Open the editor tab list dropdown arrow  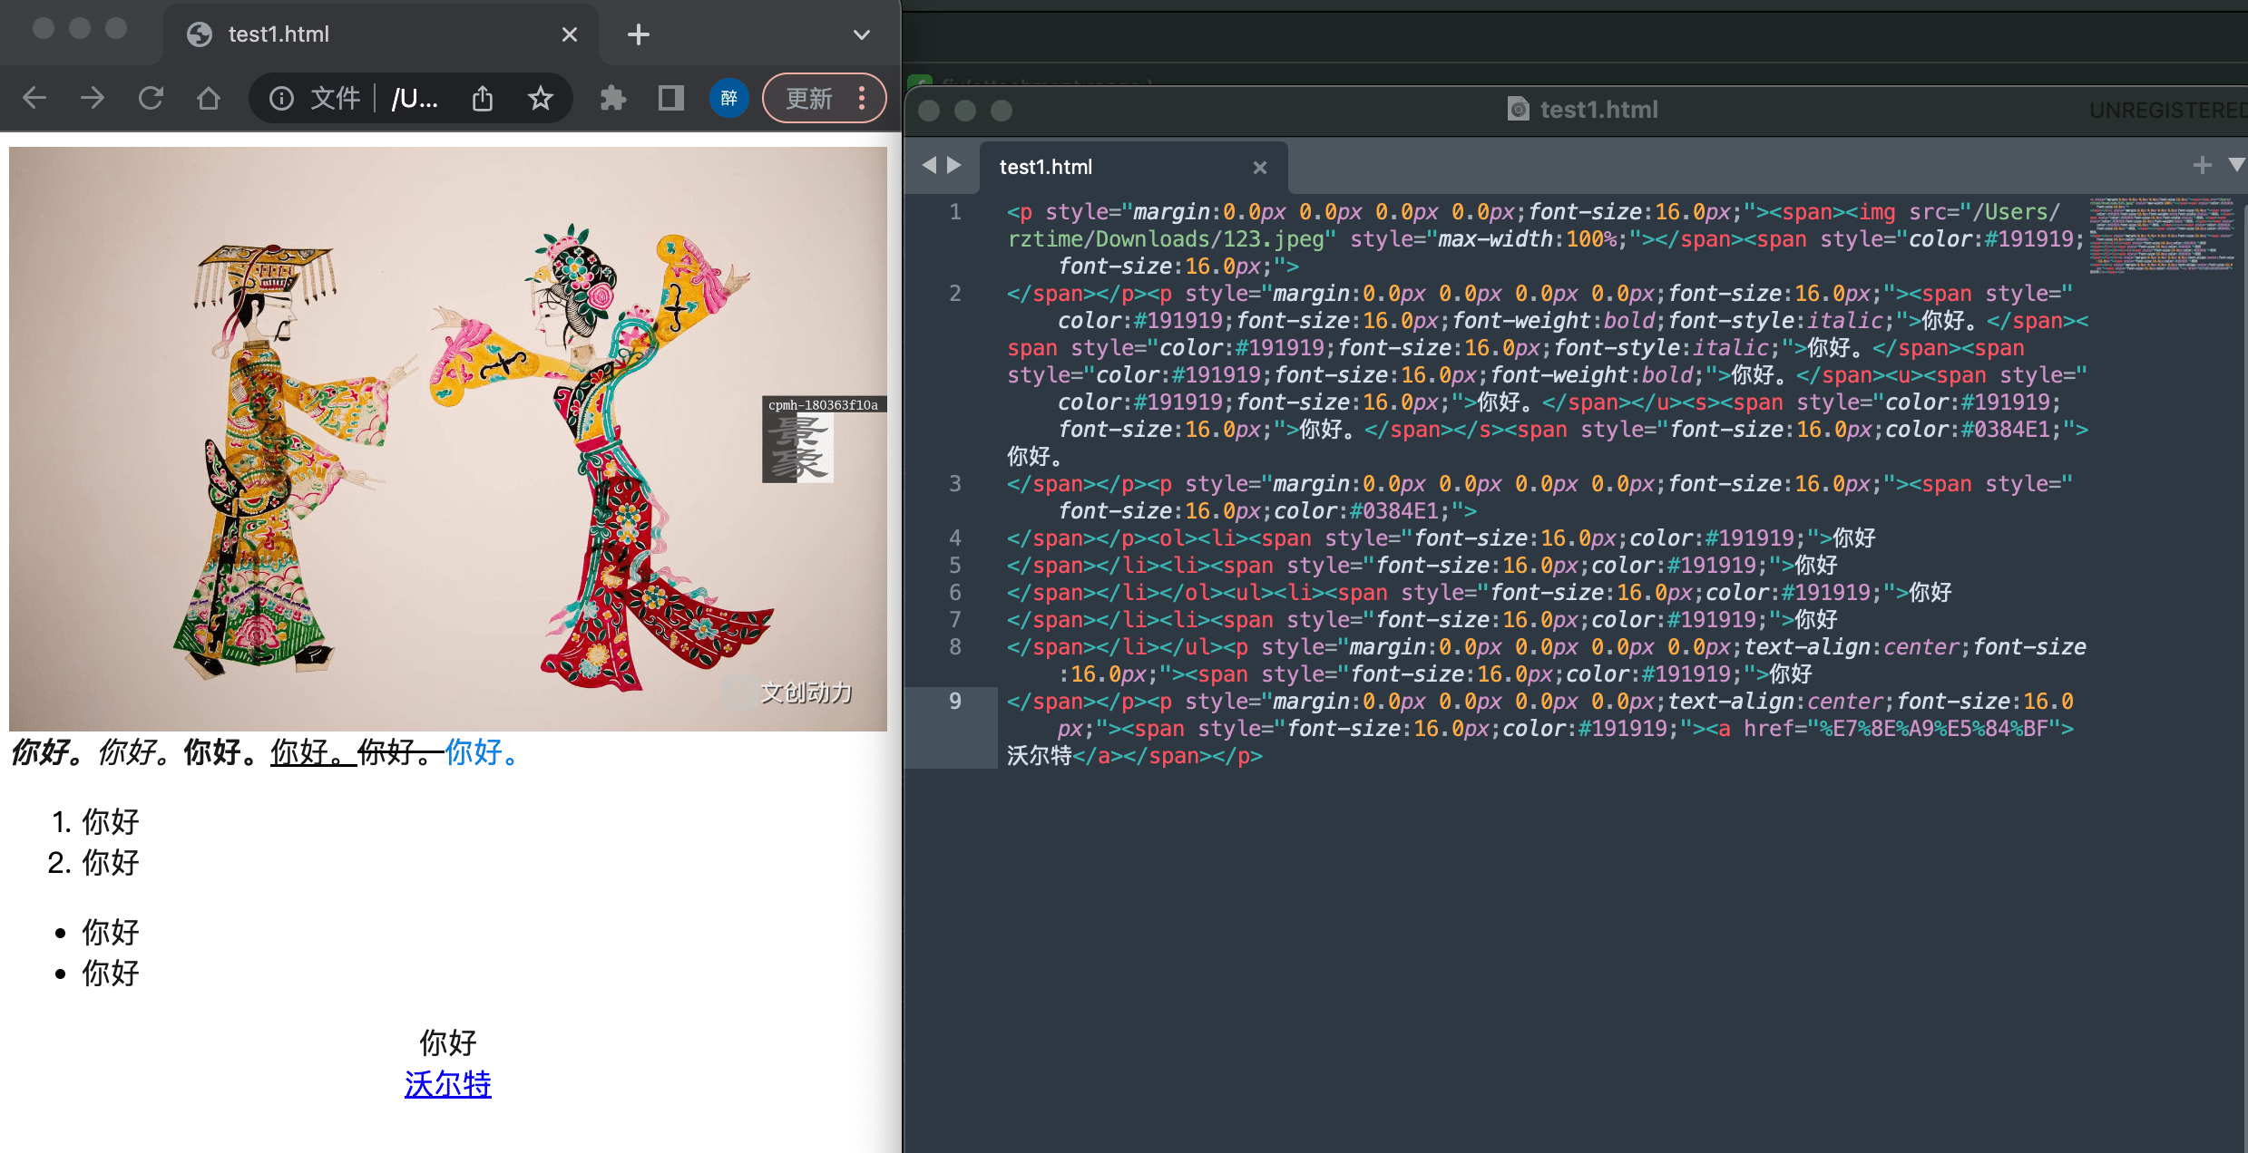[x=2236, y=165]
